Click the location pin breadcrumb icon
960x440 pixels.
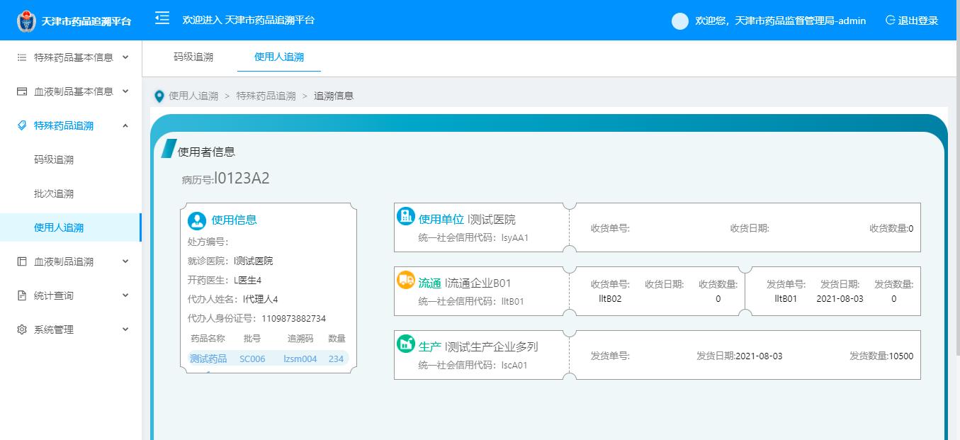159,96
